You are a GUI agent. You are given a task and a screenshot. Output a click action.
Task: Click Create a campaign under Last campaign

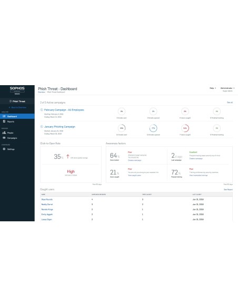[196, 158]
